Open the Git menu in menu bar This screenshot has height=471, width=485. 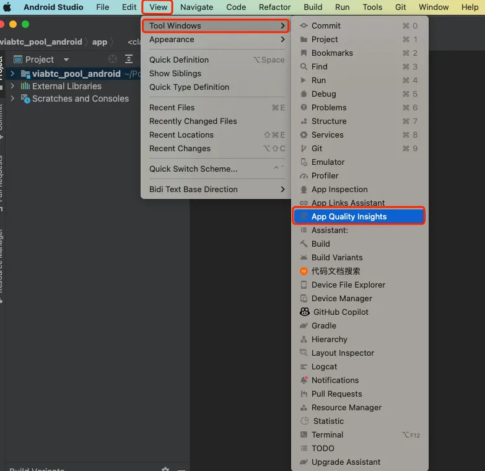[x=400, y=7]
